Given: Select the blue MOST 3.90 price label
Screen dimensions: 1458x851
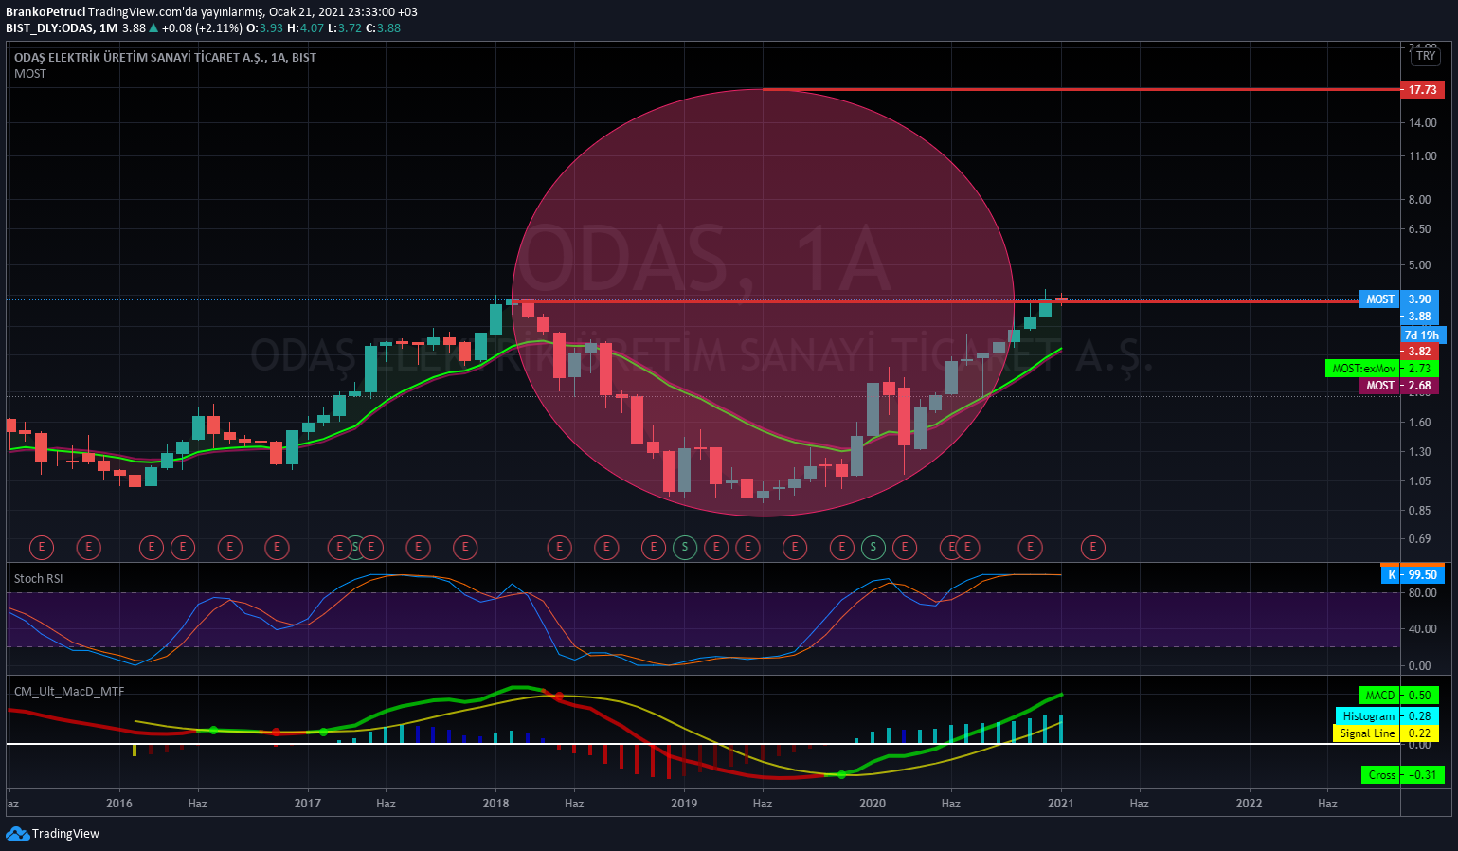Looking at the screenshot, I should (1399, 299).
